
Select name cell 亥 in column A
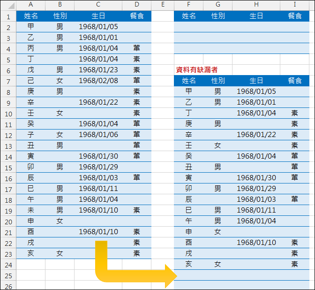[x=31, y=253]
